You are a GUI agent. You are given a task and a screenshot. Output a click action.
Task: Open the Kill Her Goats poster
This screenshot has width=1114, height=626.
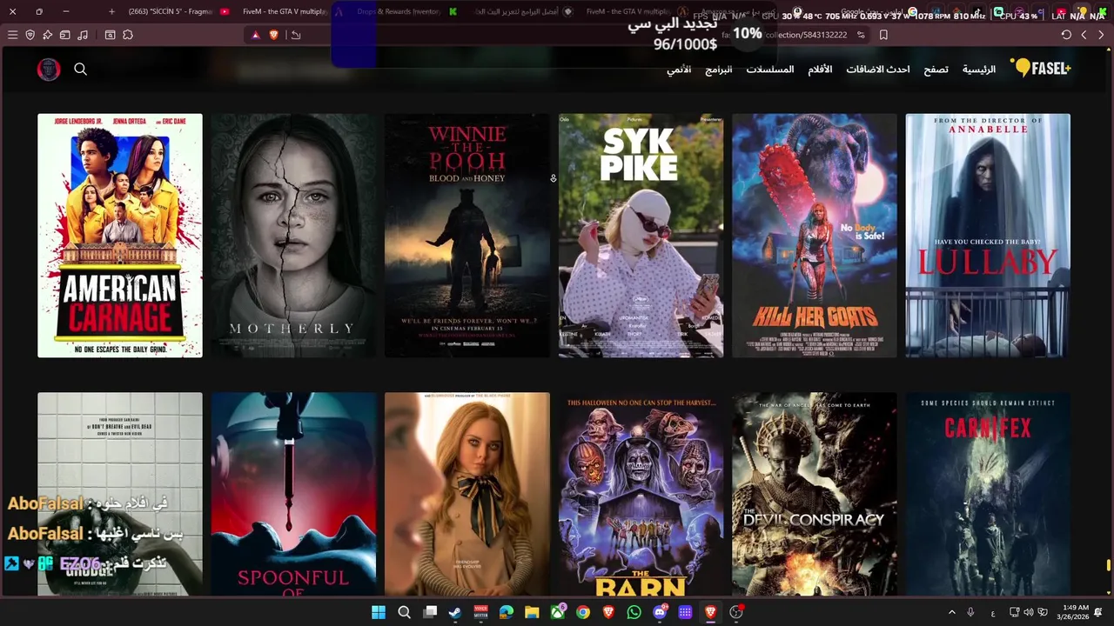[x=815, y=236]
